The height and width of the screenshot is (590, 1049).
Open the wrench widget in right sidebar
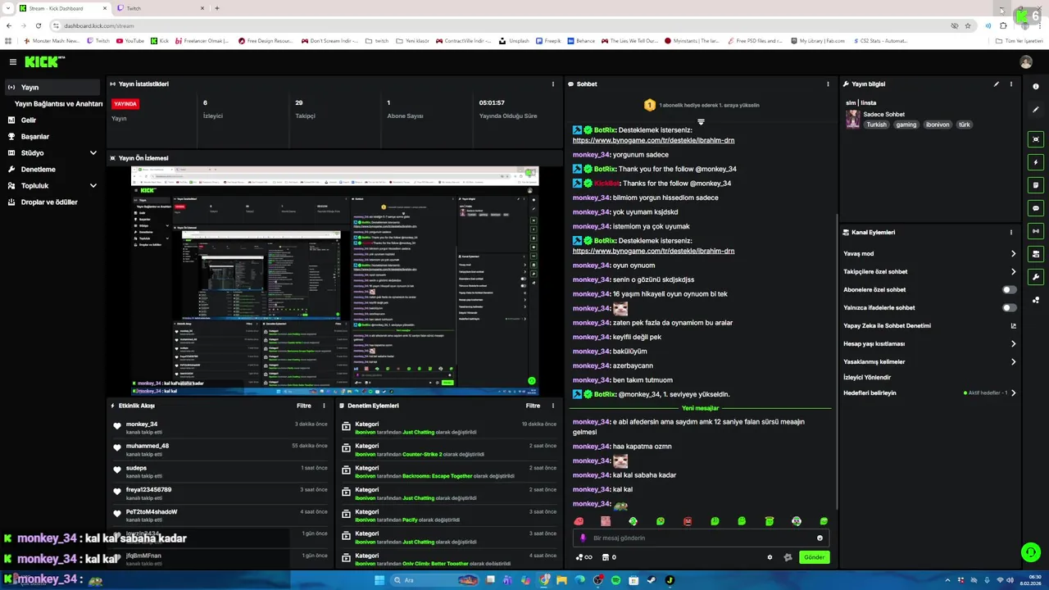(1036, 277)
